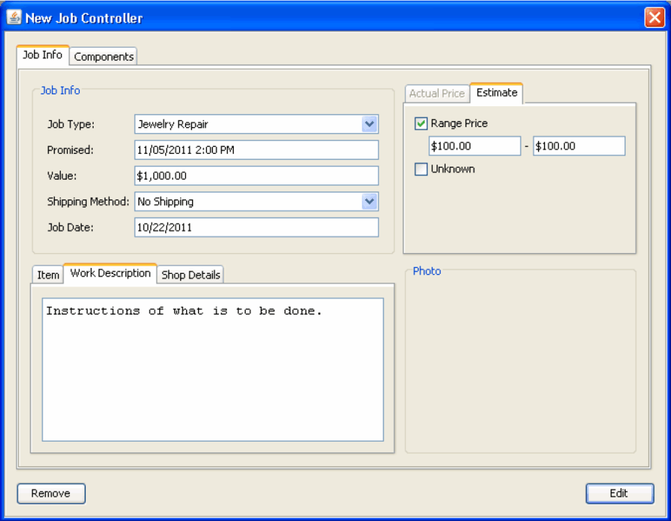Screen dimensions: 671x521
Task: Click the Promised date field
Action: coord(256,150)
